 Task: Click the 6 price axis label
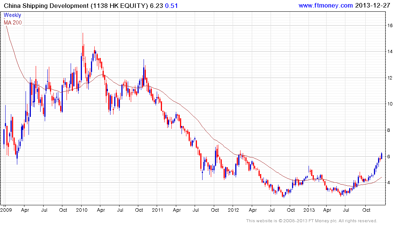(x=389, y=157)
